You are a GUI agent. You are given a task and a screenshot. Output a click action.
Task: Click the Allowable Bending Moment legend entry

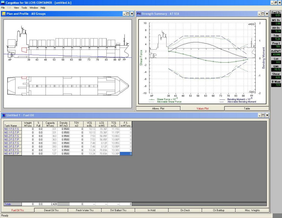(238, 102)
